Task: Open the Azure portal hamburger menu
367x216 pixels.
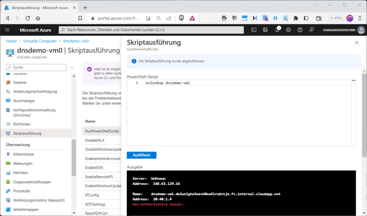Action: (x=7, y=30)
